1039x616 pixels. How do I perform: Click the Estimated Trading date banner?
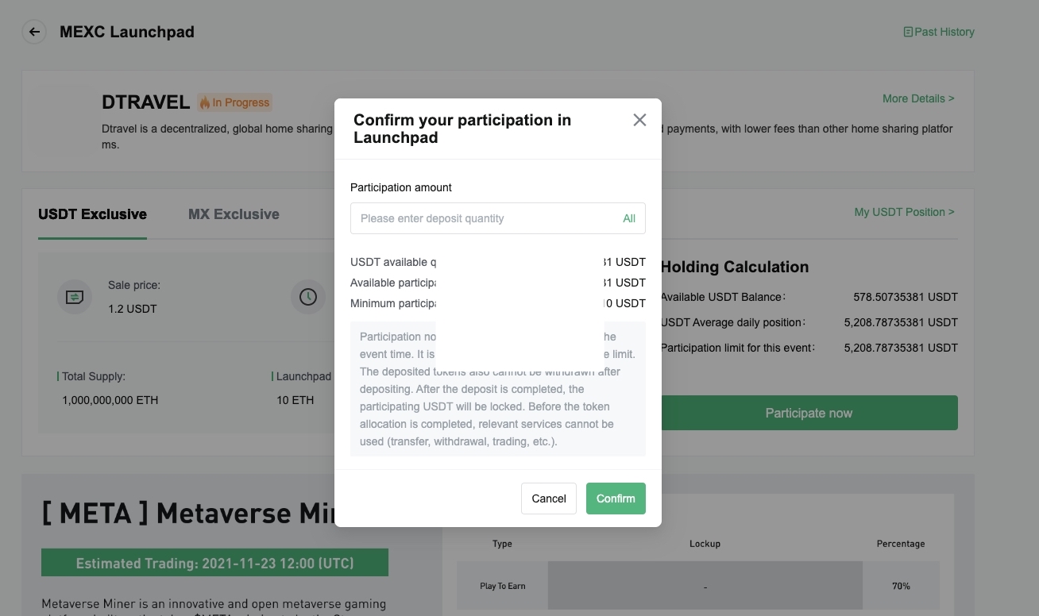click(214, 563)
